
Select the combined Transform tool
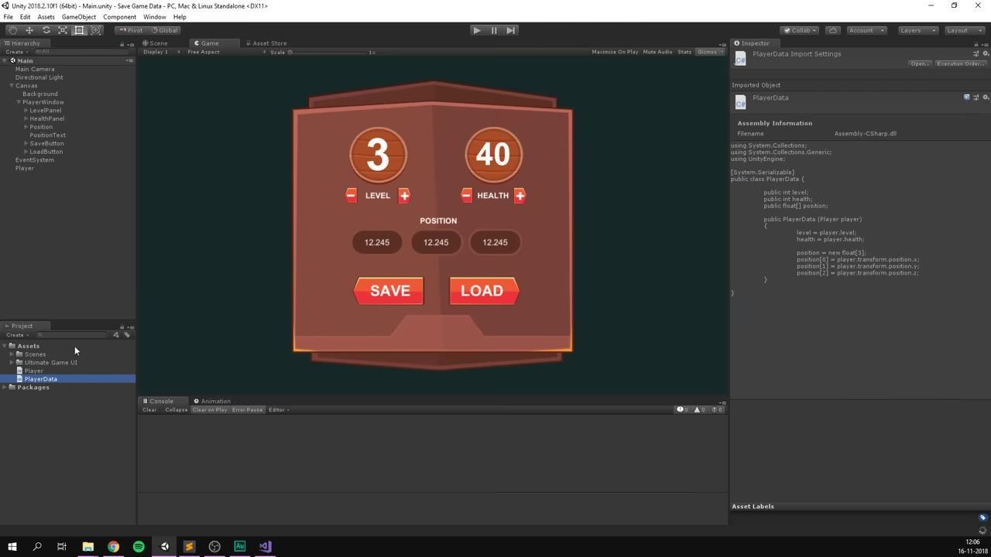click(96, 30)
